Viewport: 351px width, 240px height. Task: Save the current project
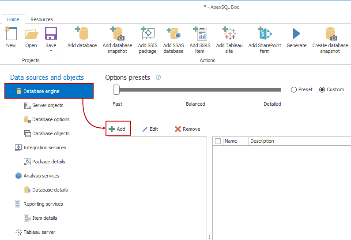coord(51,36)
